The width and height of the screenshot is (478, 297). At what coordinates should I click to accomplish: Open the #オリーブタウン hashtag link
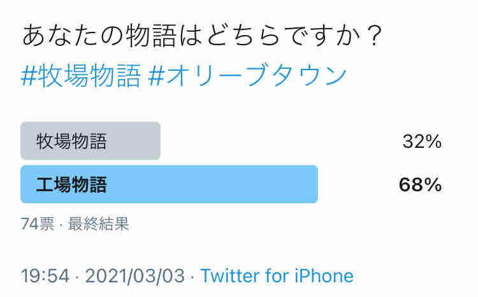tap(247, 75)
